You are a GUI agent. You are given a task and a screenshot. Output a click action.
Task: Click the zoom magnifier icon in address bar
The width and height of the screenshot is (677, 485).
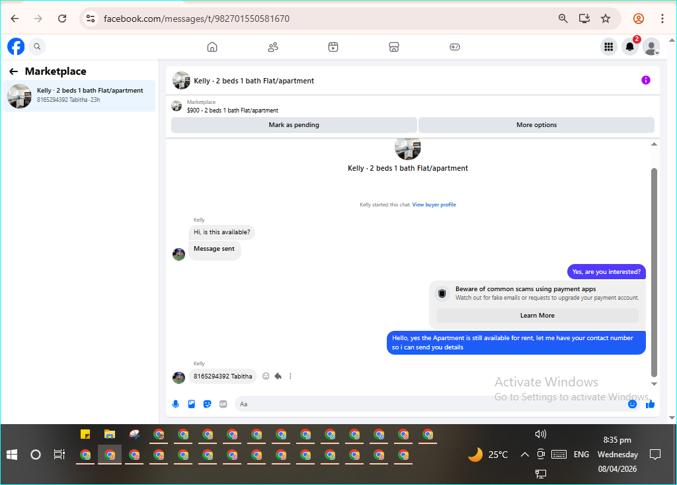[563, 18]
